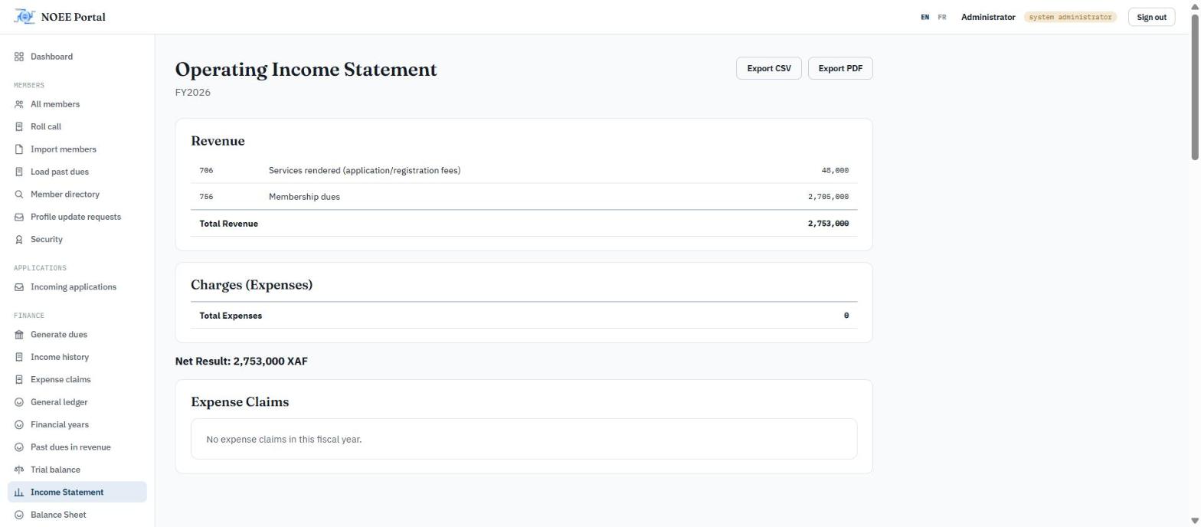Click the system administrator role badge
1201x527 pixels.
[x=1070, y=17]
